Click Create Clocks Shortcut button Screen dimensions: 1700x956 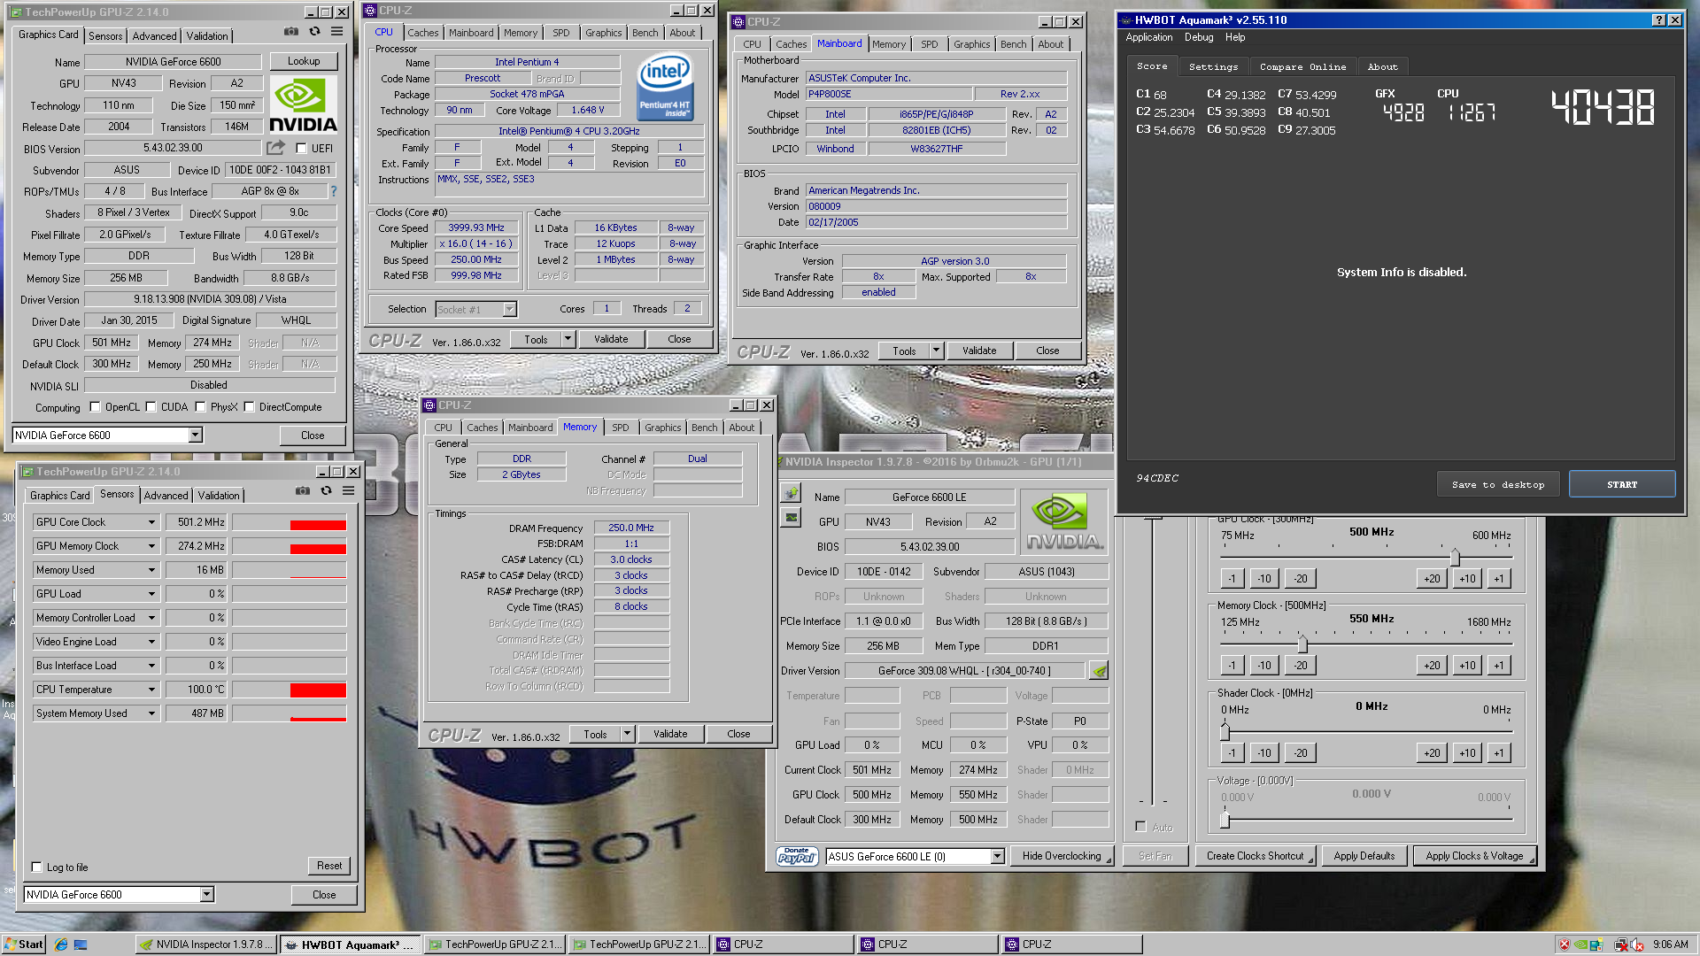pyautogui.click(x=1255, y=856)
